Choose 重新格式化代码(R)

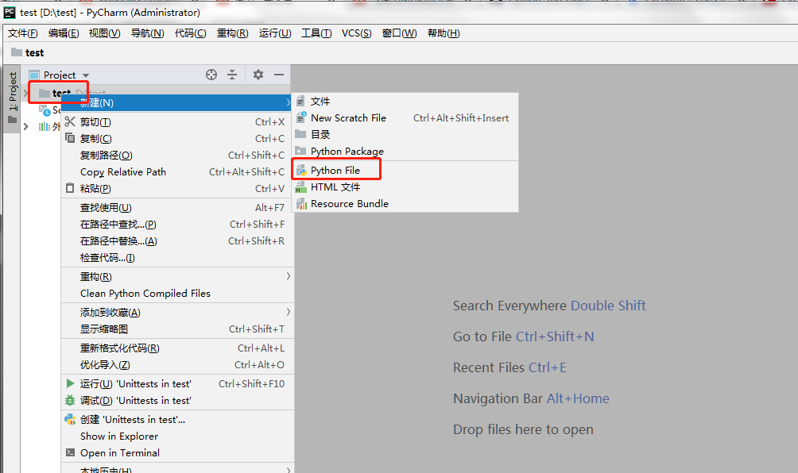[x=177, y=348]
